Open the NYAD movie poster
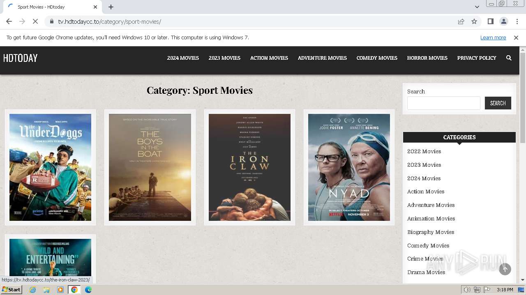The height and width of the screenshot is (295, 526). tap(349, 167)
